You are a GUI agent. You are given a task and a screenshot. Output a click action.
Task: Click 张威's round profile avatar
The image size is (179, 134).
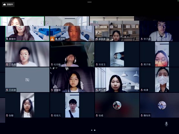point(117,105)
